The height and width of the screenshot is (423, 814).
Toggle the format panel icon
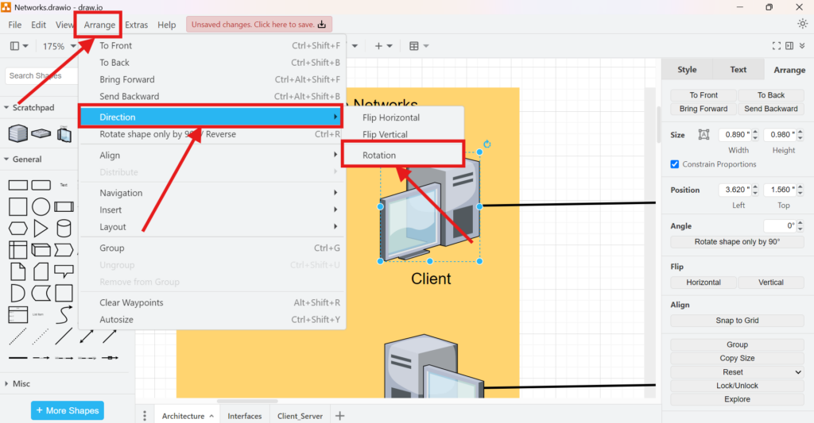pos(789,46)
